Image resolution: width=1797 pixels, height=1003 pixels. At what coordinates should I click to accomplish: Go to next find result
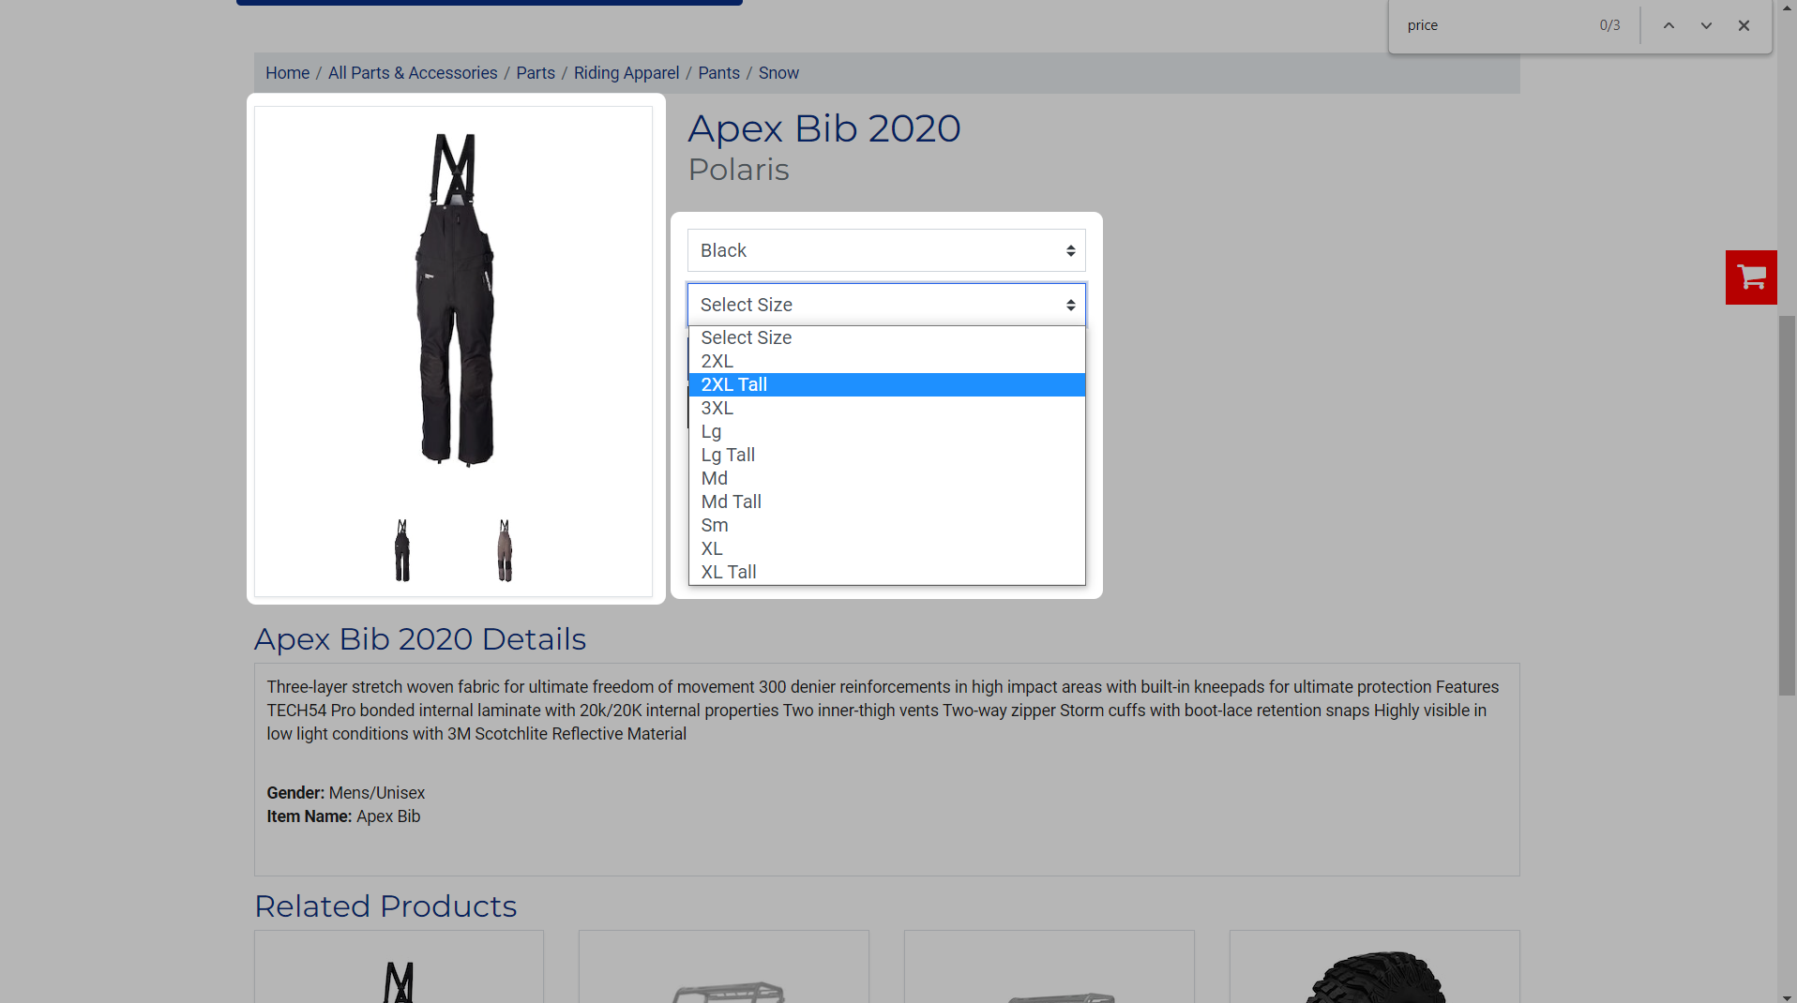point(1706,25)
